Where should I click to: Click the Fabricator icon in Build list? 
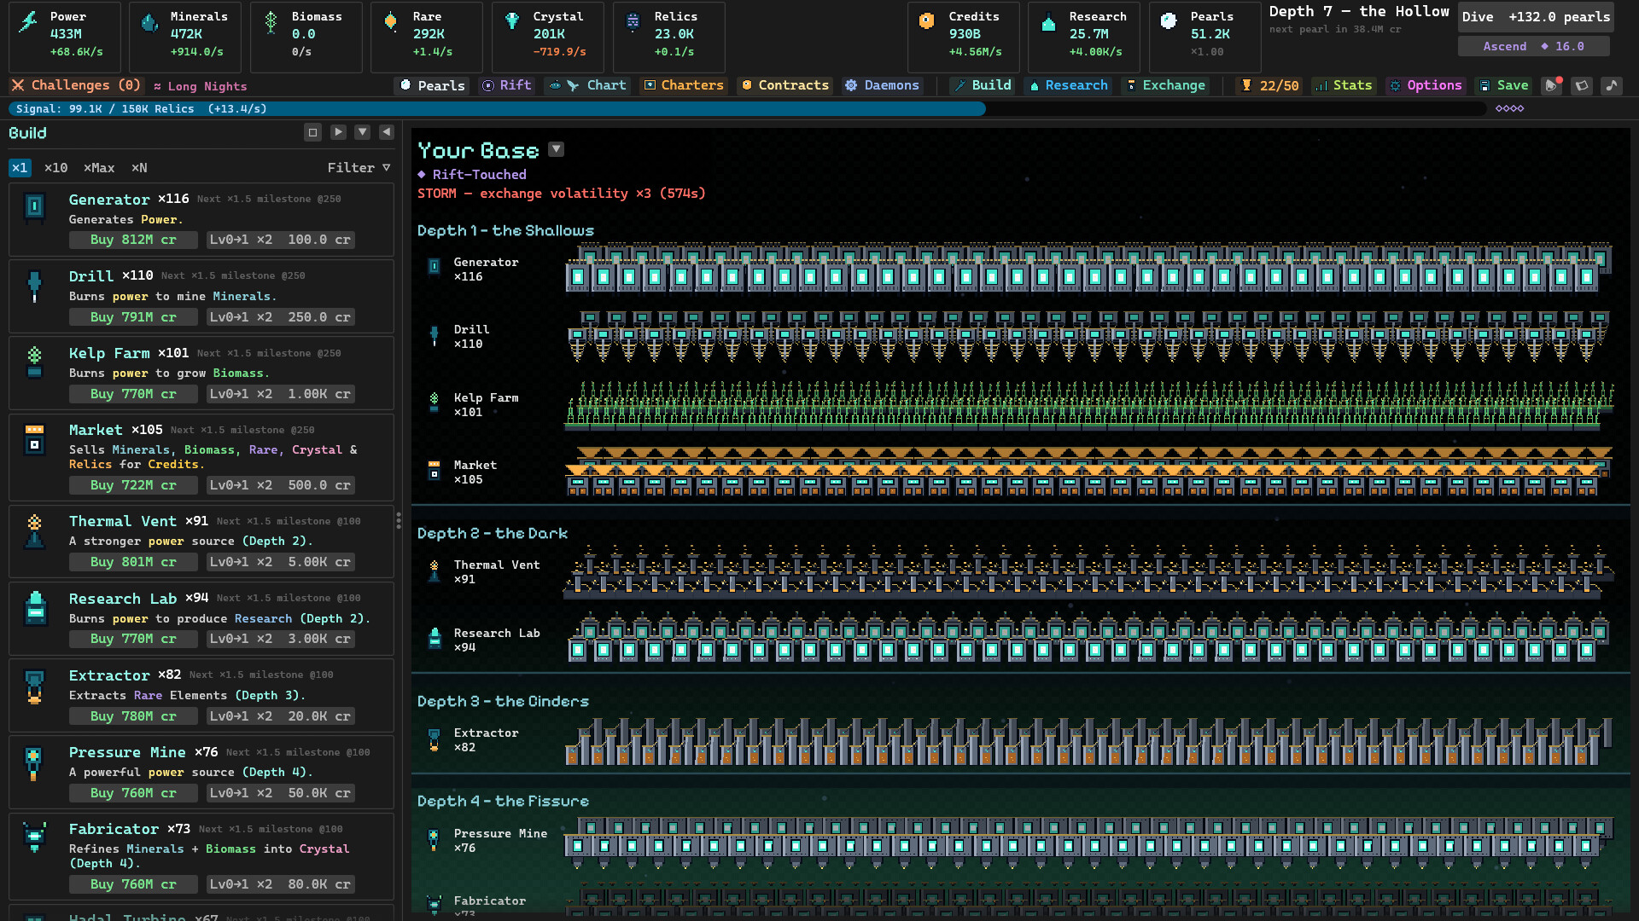point(34,837)
